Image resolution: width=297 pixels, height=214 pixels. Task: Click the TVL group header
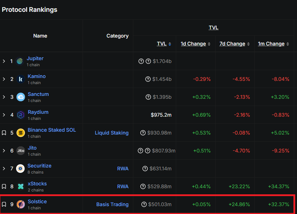point(214,28)
